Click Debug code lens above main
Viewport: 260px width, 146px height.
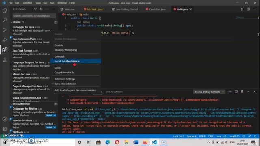click(86, 22)
